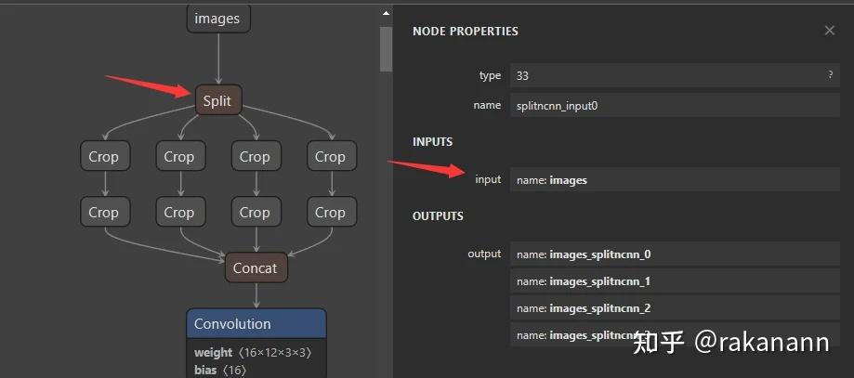Click second-from-left Crop node in upper row

[178, 157]
